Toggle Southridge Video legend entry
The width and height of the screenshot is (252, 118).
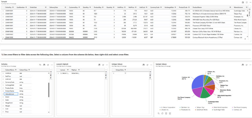(218, 110)
